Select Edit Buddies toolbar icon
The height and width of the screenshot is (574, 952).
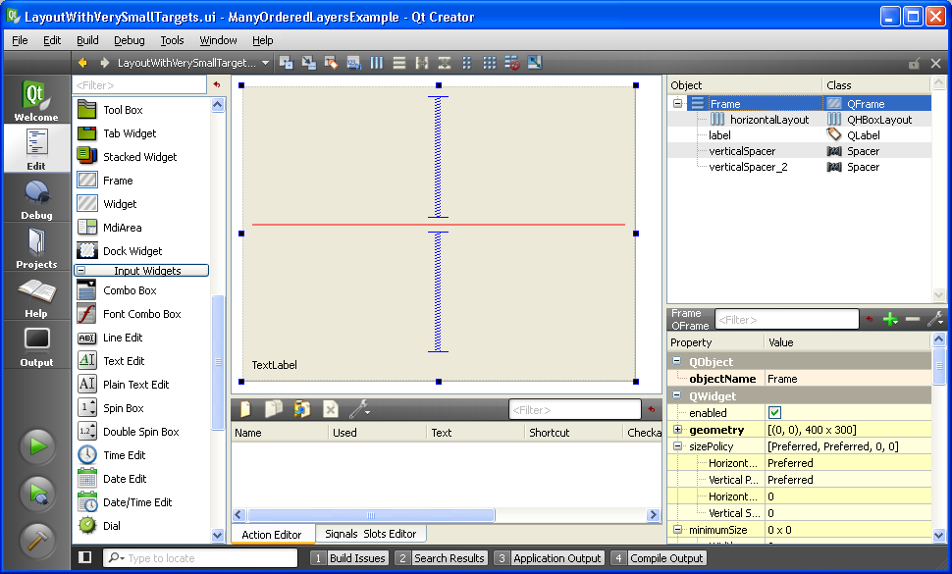[331, 63]
